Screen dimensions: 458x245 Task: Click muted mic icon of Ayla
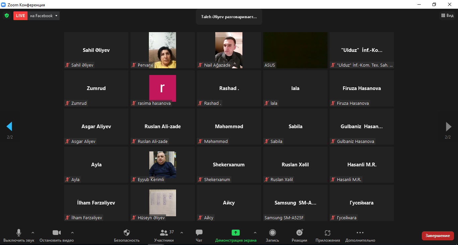click(68, 180)
